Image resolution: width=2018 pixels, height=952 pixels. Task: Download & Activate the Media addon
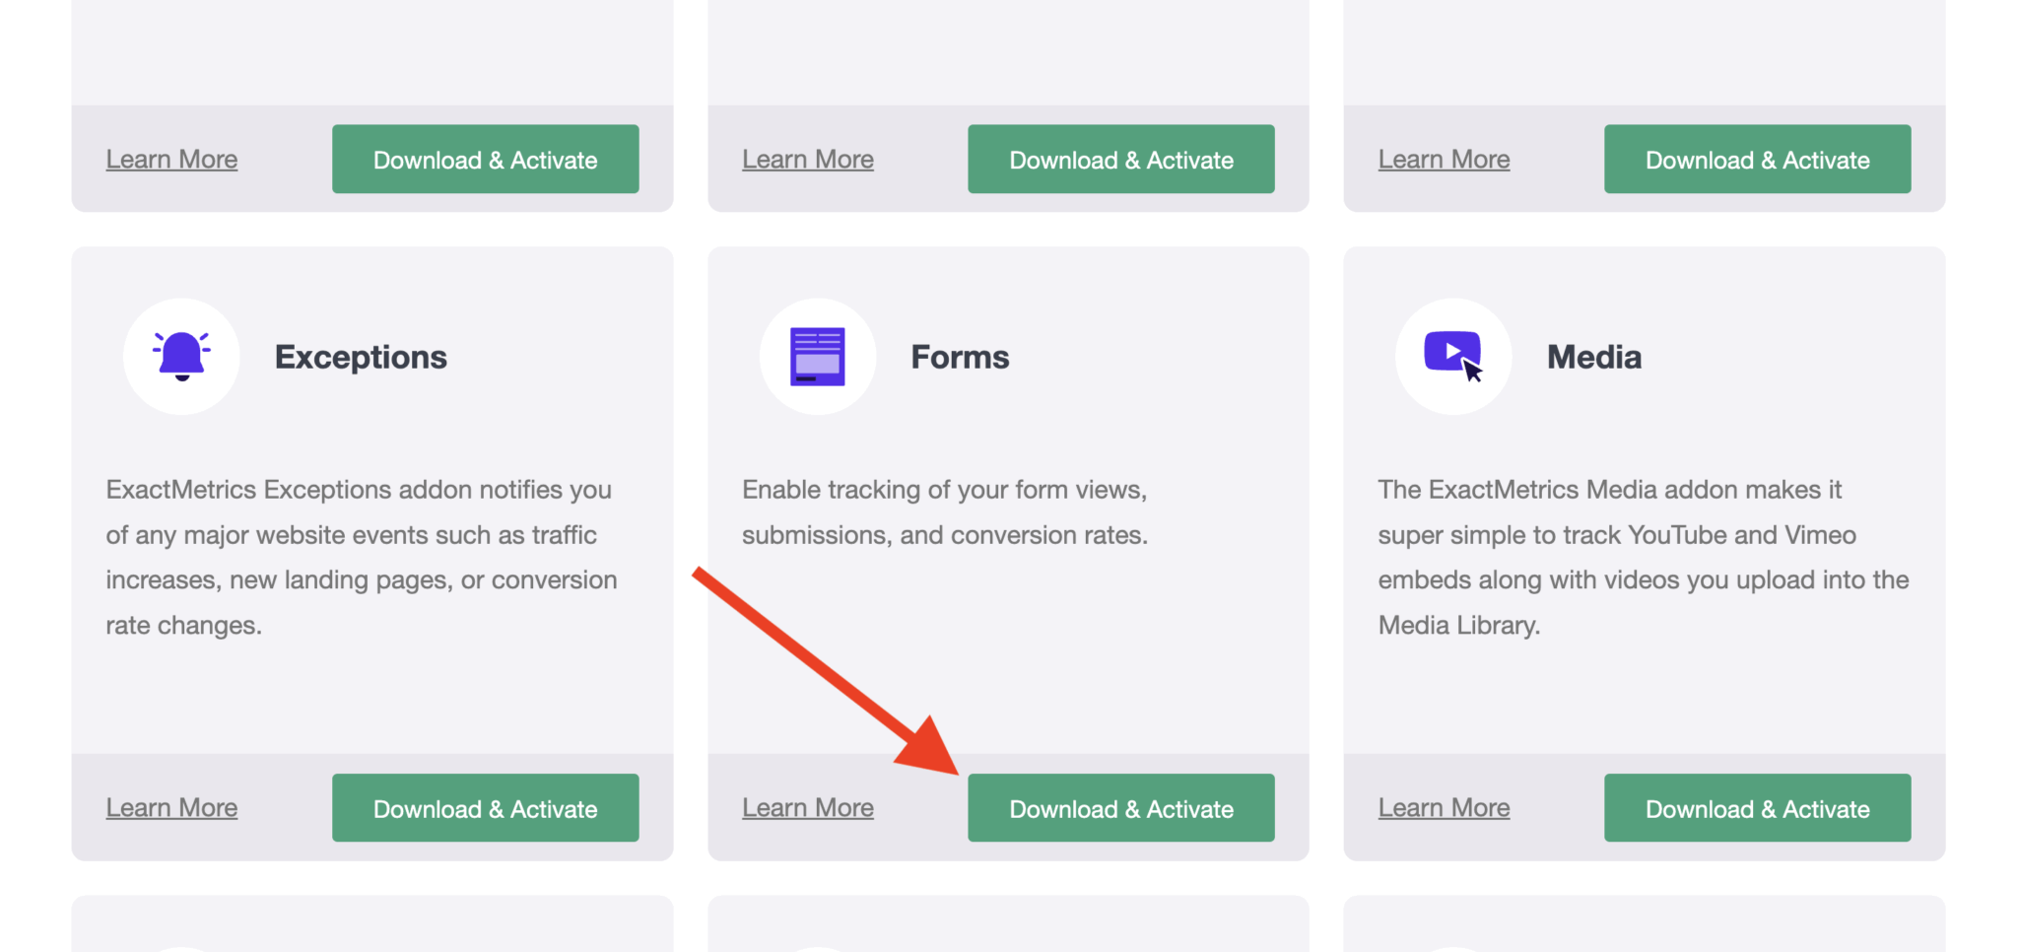coord(1757,808)
